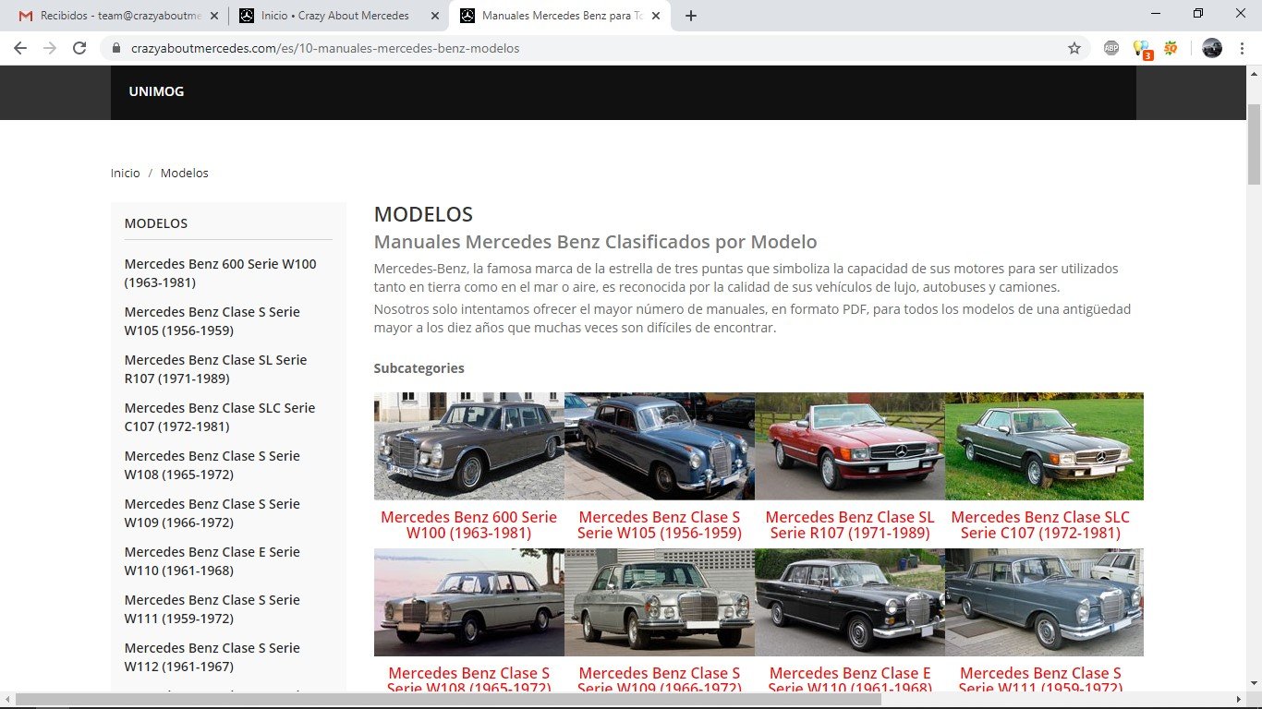Click the horizontal page scrollbar
The width and height of the screenshot is (1262, 709).
(448, 700)
